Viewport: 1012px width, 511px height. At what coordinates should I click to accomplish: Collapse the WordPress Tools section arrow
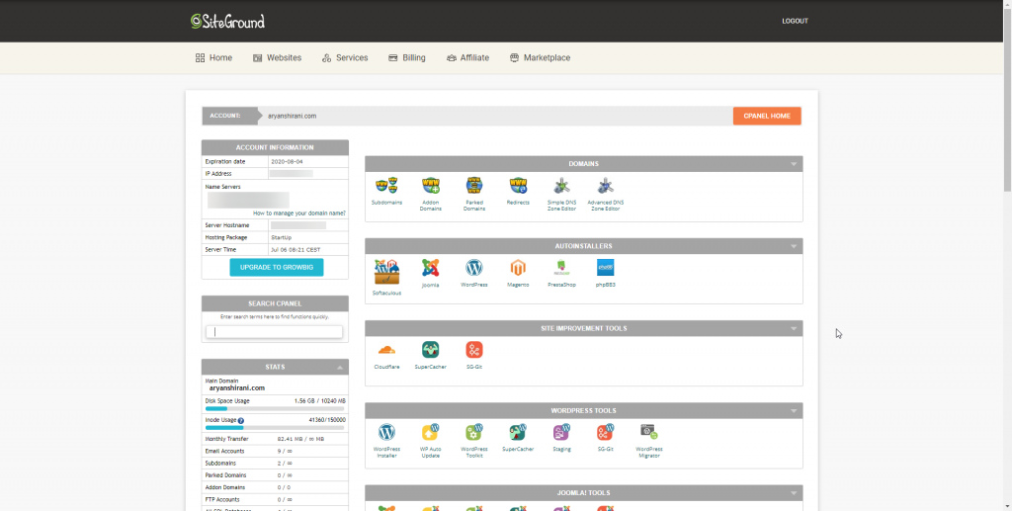tap(793, 410)
